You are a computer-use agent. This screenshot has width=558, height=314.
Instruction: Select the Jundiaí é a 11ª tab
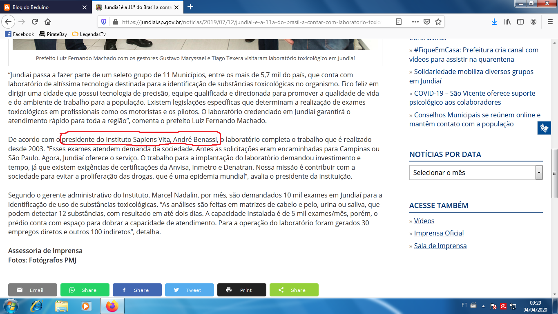138,7
